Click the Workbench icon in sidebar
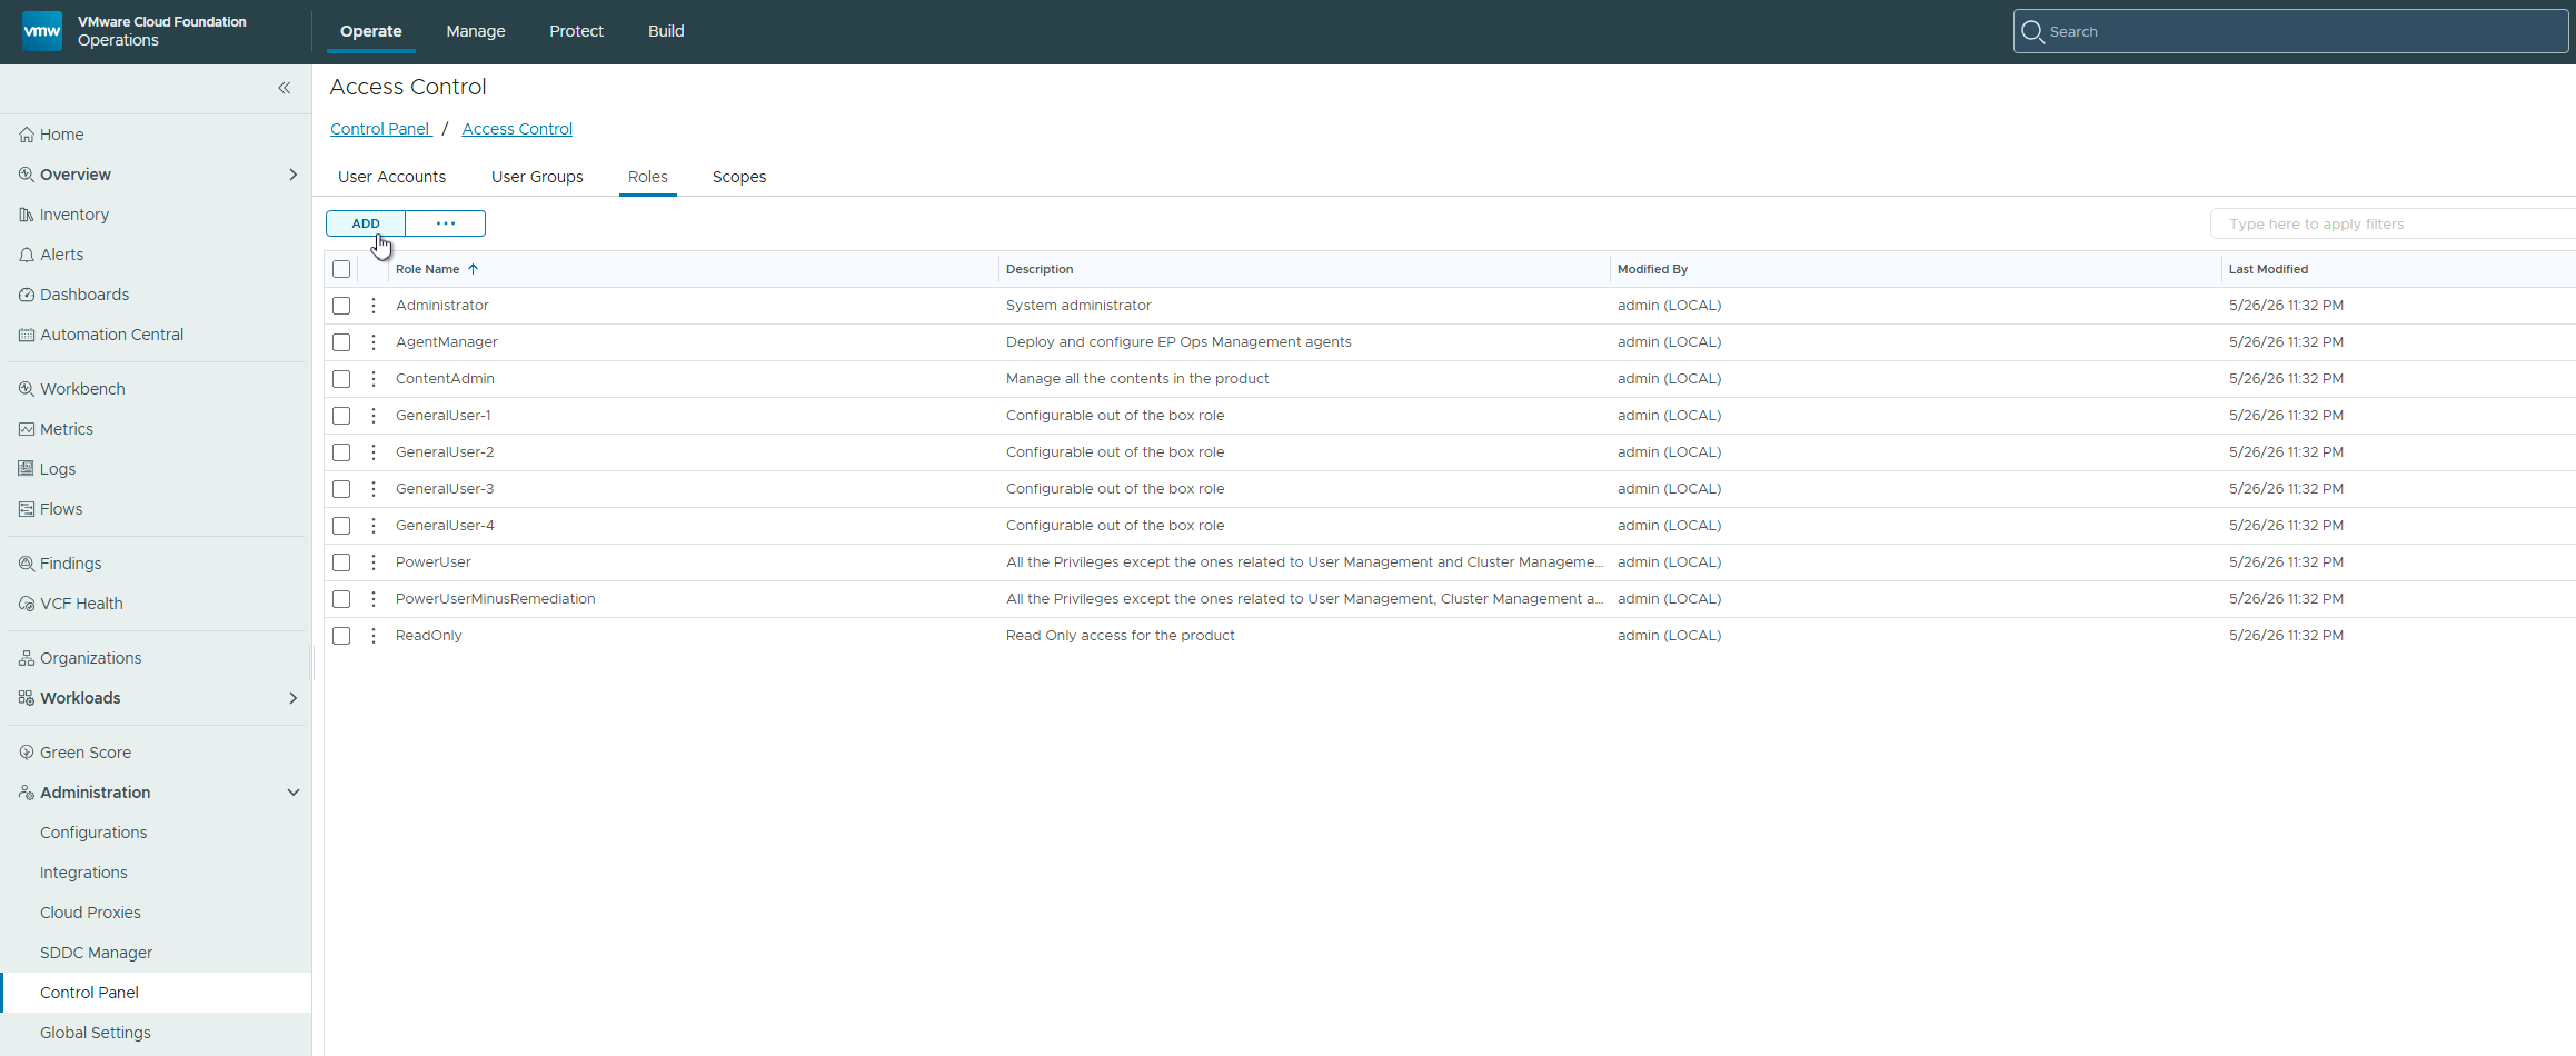 click(x=26, y=388)
